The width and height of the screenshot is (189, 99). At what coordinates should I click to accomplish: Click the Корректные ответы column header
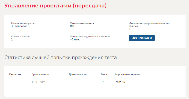[x=127, y=74]
